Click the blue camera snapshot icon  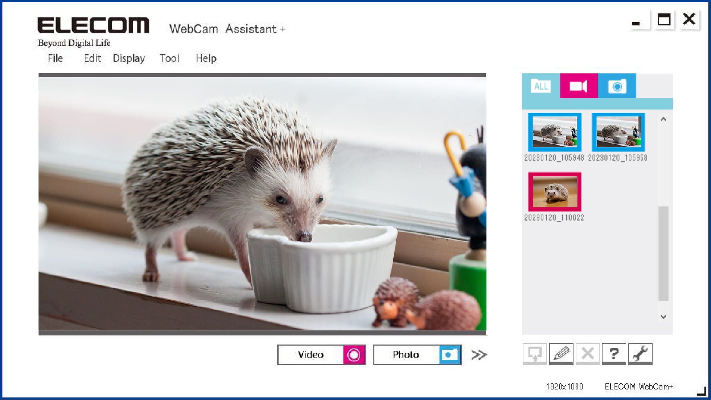(x=449, y=355)
